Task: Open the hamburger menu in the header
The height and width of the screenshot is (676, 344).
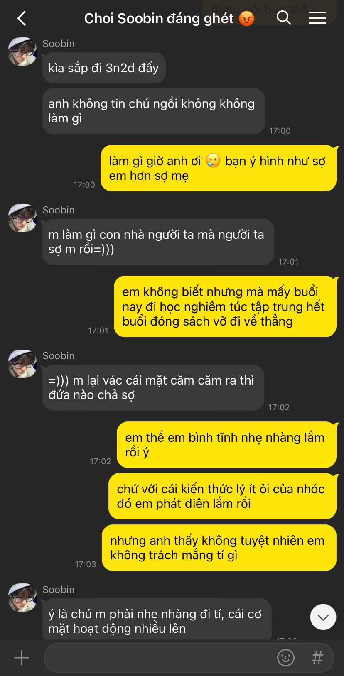Action: click(317, 18)
